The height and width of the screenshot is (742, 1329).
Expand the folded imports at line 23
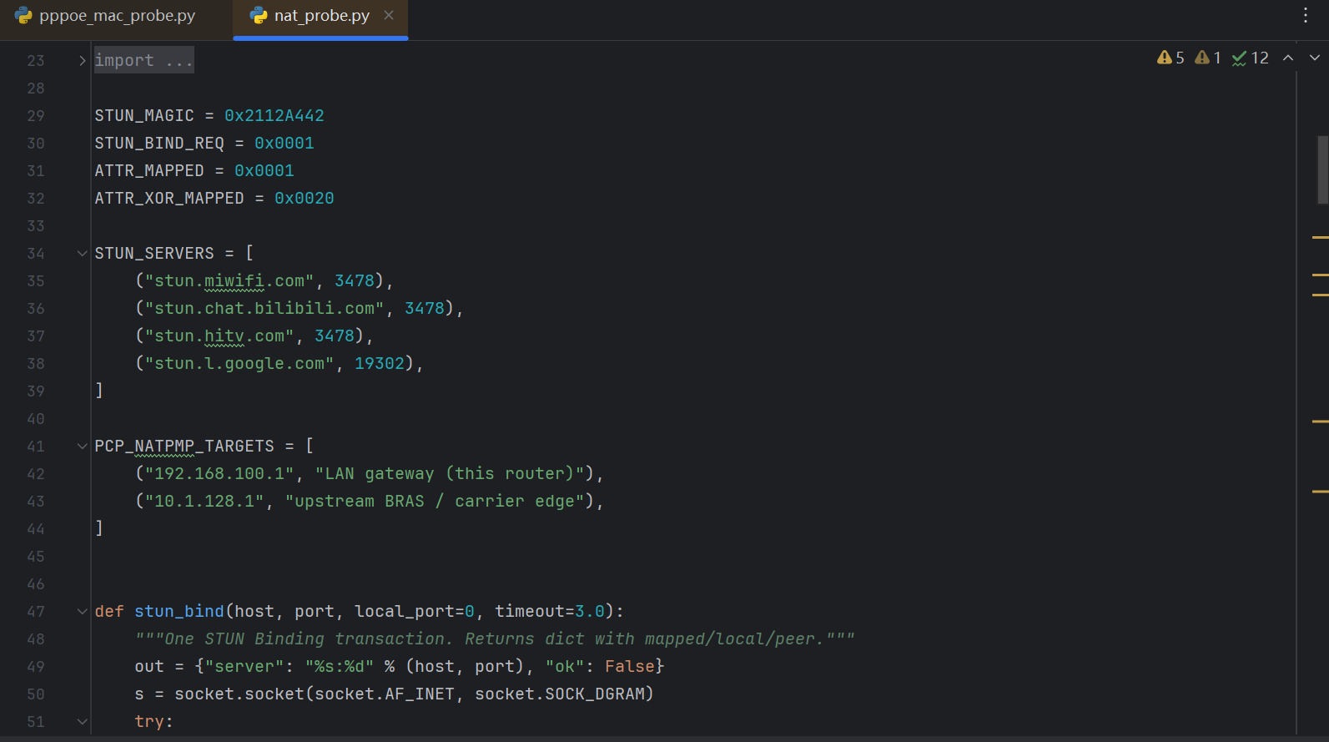point(82,60)
